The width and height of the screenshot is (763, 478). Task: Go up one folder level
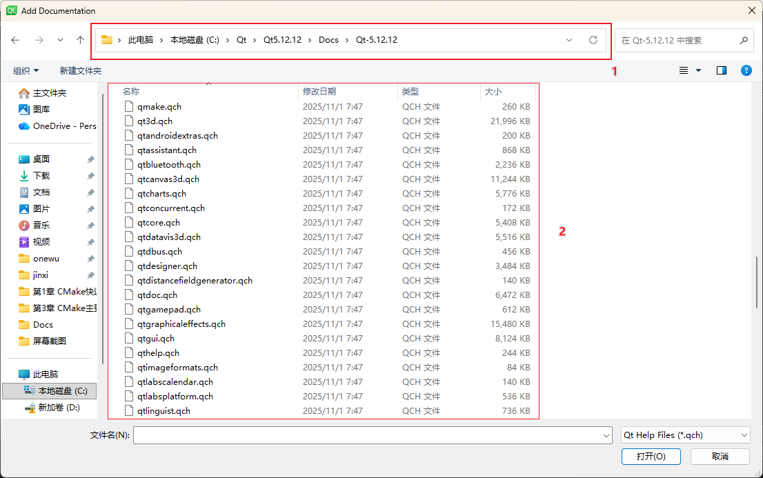[x=80, y=40]
